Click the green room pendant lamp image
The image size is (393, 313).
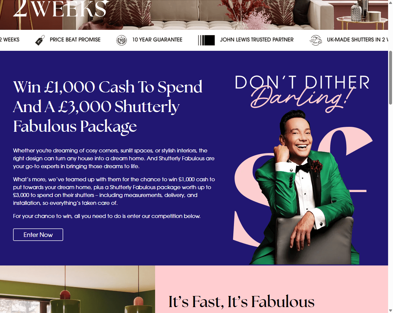pos(78,289)
